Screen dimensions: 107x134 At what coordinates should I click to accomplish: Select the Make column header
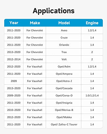[x=35, y=23]
